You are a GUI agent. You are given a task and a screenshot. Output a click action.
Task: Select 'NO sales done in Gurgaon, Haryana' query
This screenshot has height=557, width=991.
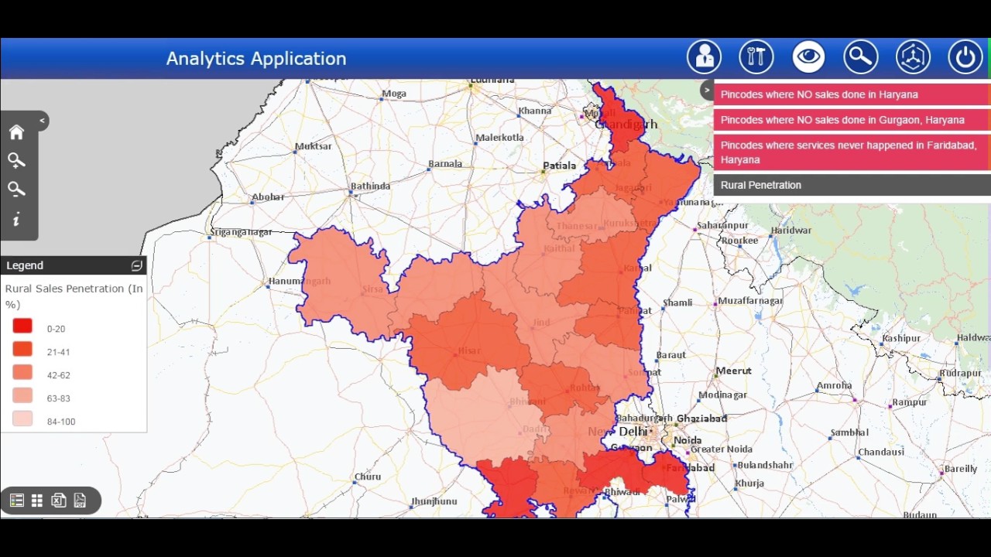point(852,120)
